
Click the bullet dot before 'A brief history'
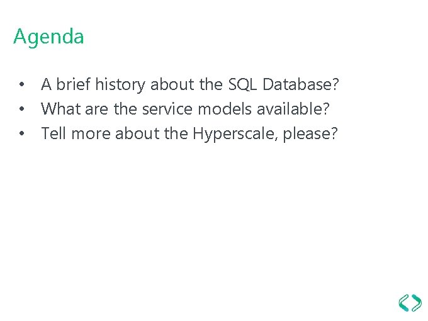click(21, 84)
